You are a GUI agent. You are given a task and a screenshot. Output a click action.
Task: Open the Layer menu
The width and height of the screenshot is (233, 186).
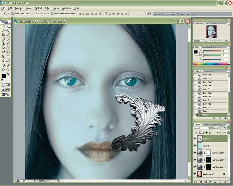coord(29,8)
